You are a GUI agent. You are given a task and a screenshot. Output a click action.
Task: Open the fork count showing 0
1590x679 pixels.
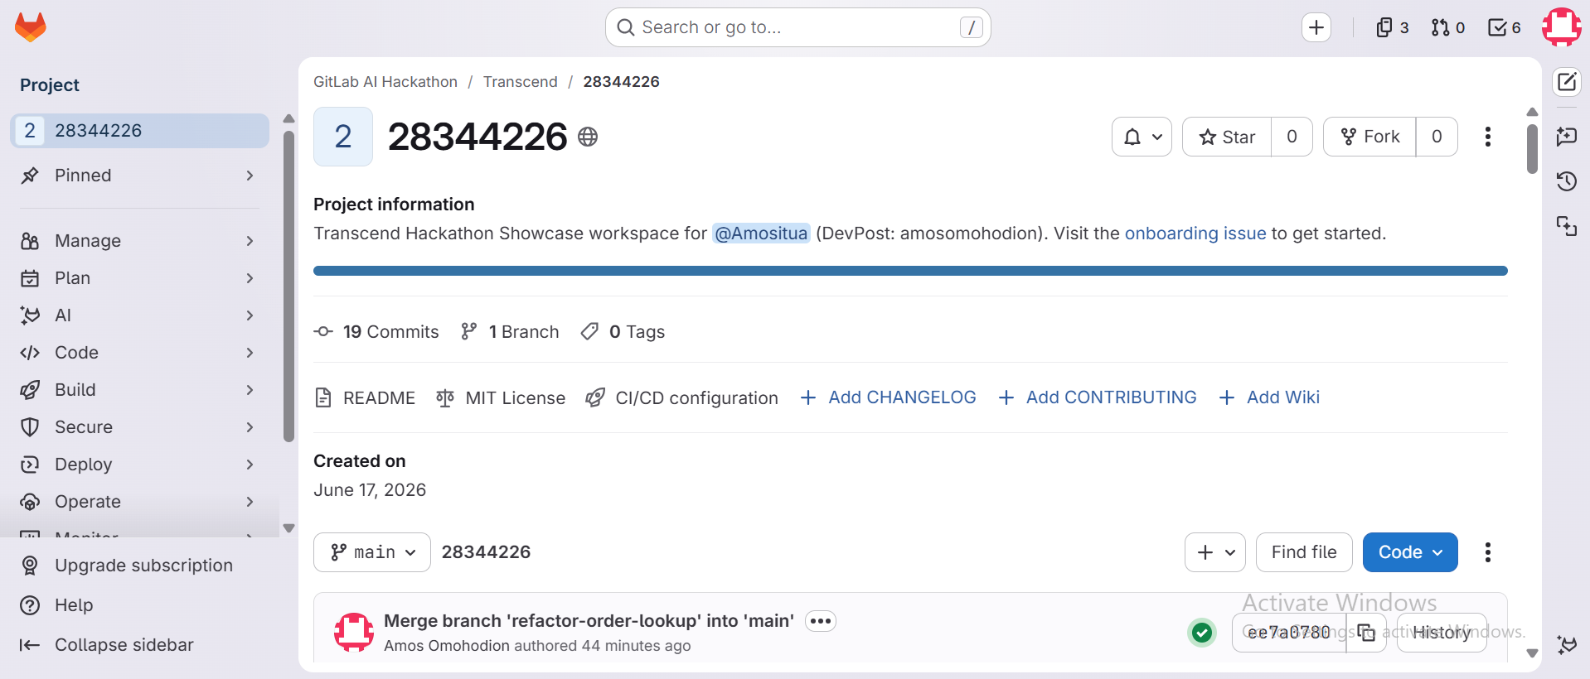coord(1437,137)
